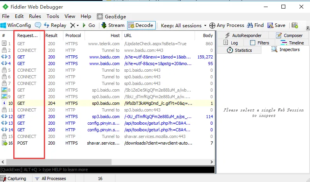Image resolution: width=310 pixels, height=182 pixels.
Task: Open the Statistics tab
Action: (x=239, y=50)
